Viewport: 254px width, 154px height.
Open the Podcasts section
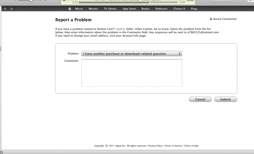(x=162, y=9)
